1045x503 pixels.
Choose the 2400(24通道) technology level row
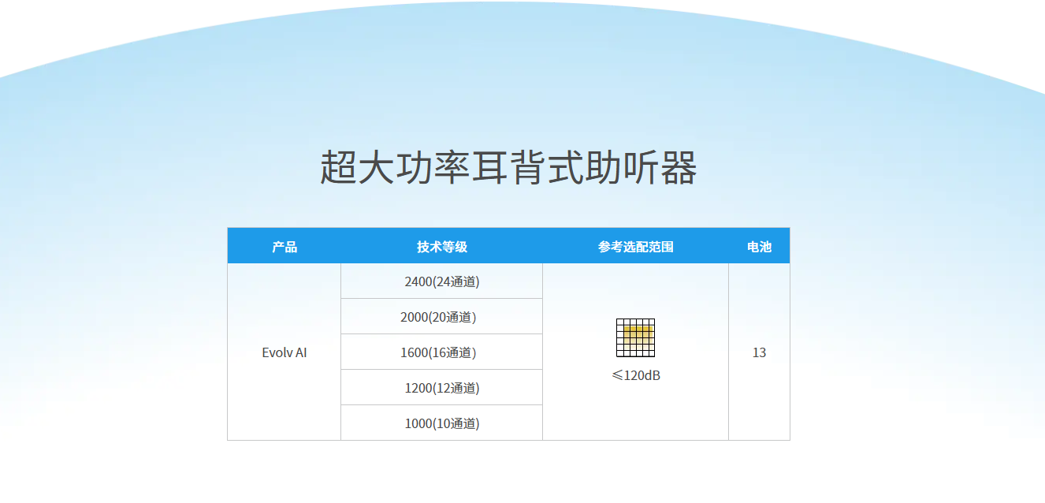point(441,281)
